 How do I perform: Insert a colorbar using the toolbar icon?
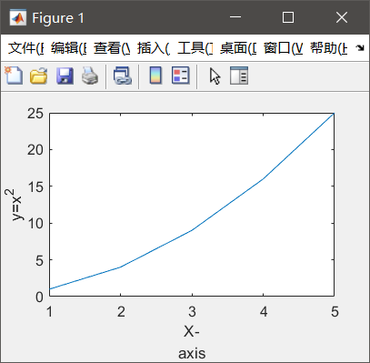(155, 76)
